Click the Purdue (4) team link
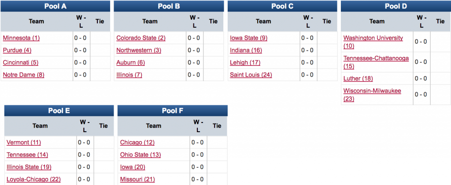Screen dimensions: 451x185 pos(17,50)
